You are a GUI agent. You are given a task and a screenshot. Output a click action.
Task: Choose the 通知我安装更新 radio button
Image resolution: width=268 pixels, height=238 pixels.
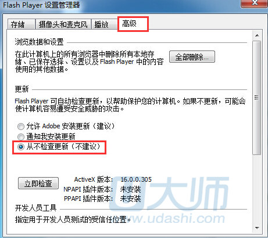point(21,137)
